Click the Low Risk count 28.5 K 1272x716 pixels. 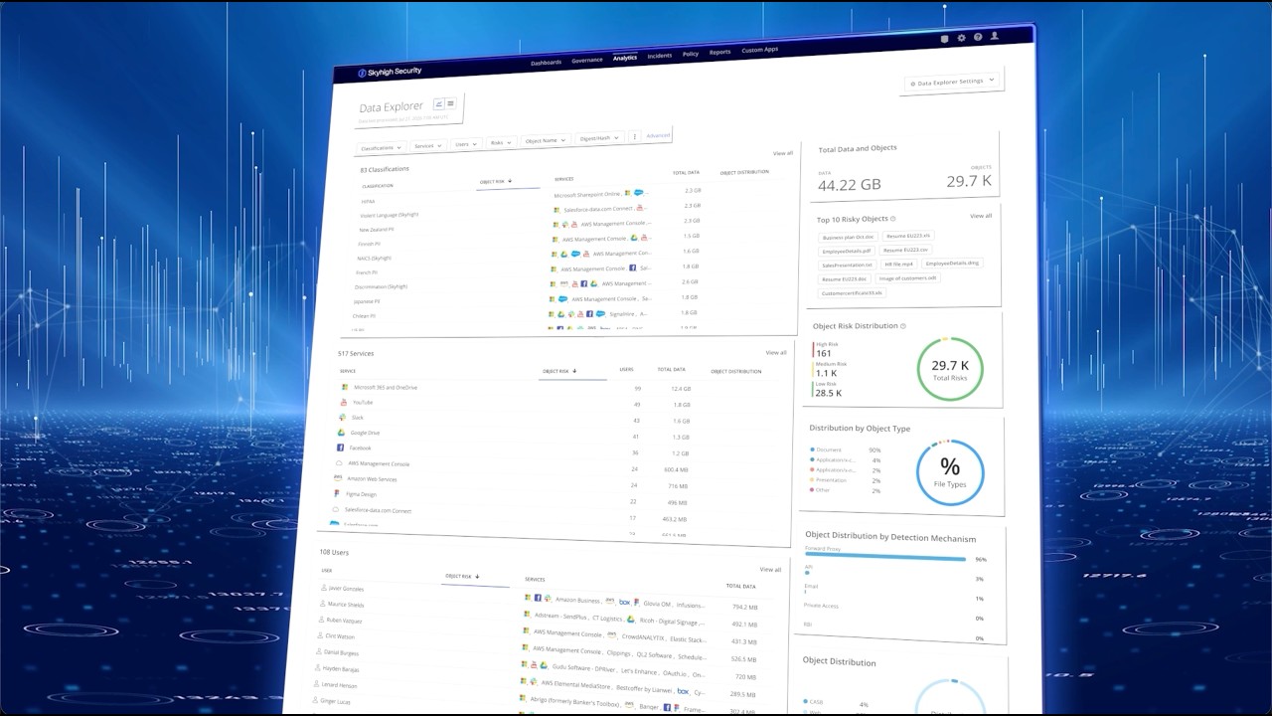828,393
